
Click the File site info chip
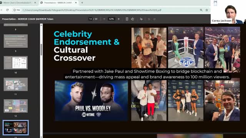pyautogui.click(x=17, y=10)
